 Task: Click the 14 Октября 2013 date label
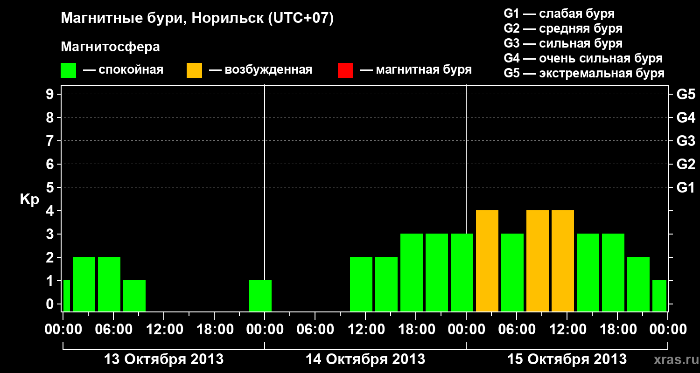tap(365, 359)
